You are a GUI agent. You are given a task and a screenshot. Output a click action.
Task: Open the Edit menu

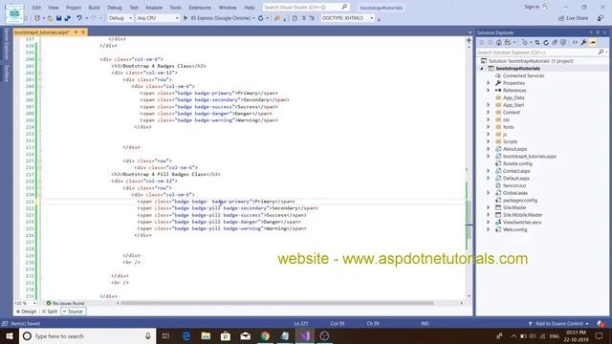(36, 8)
